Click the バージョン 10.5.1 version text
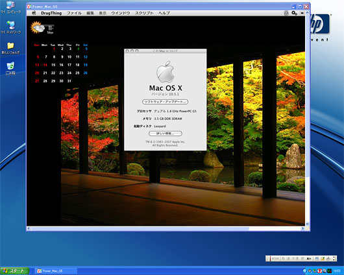 tap(166, 94)
